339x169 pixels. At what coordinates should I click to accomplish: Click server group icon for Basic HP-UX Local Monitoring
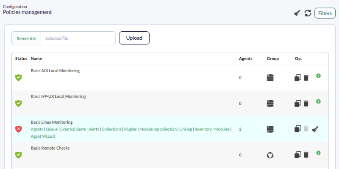pos(270,104)
